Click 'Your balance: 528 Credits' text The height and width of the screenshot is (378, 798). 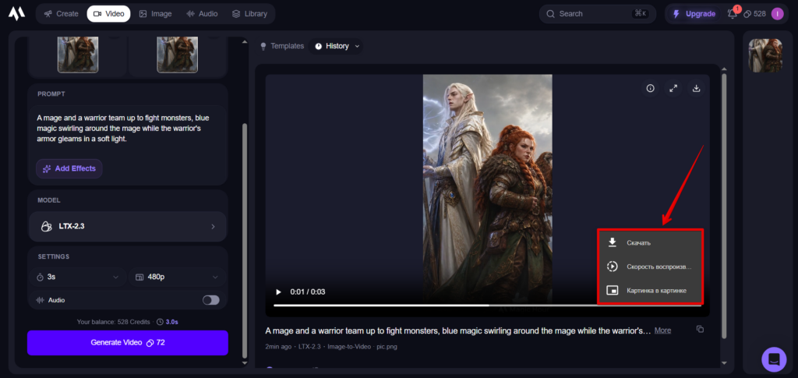click(114, 322)
